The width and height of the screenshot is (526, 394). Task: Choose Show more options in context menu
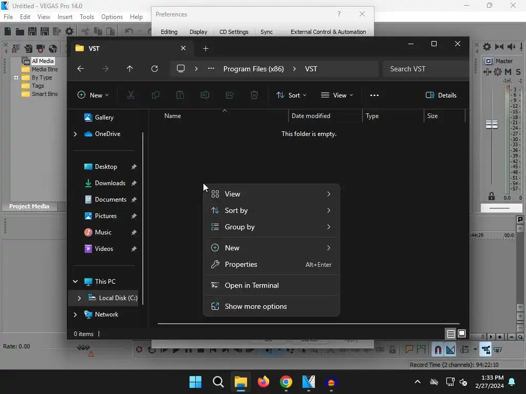pyautogui.click(x=271, y=307)
